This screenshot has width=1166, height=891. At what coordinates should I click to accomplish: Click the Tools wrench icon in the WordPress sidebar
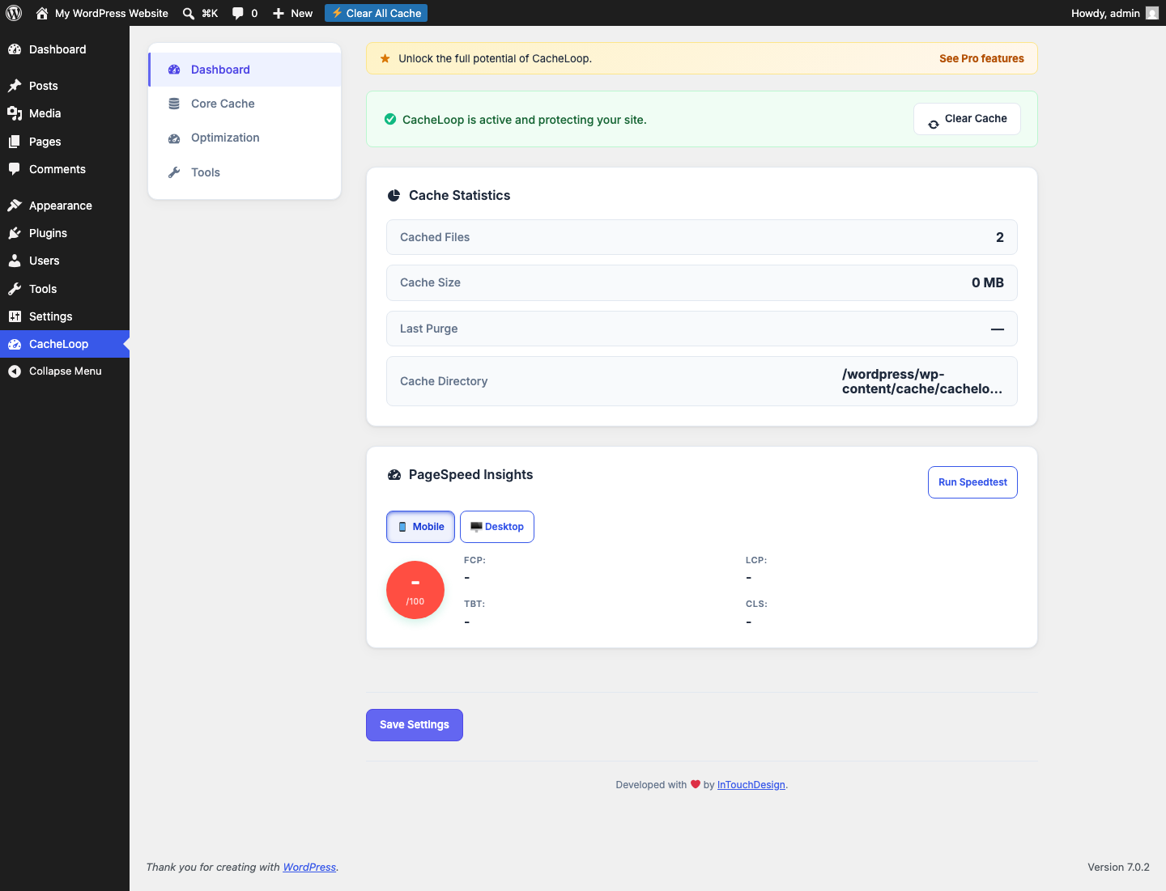pyautogui.click(x=15, y=289)
